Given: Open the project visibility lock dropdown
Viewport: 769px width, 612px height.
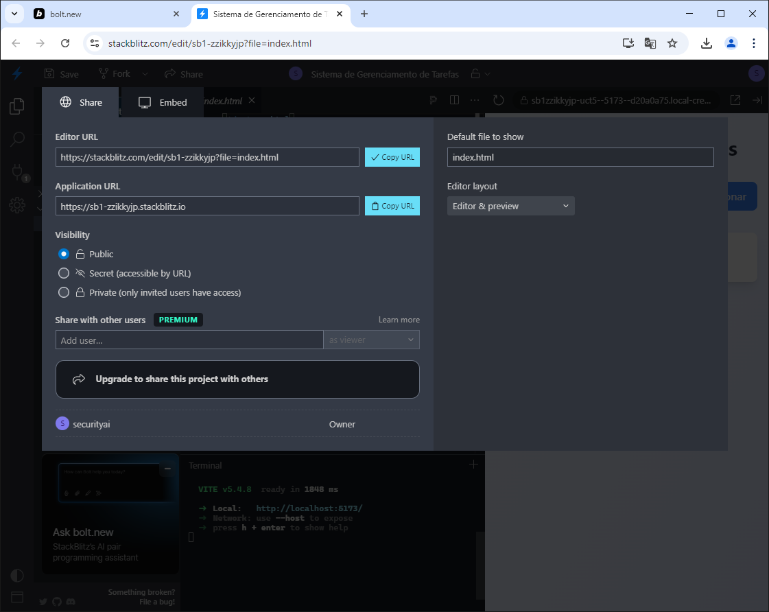Looking at the screenshot, I should click(x=480, y=74).
